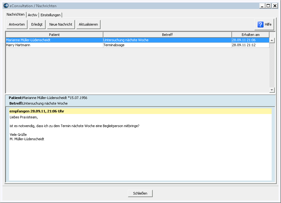Close the eConsultation window
Screen dimensions: 281x203
[274, 6]
